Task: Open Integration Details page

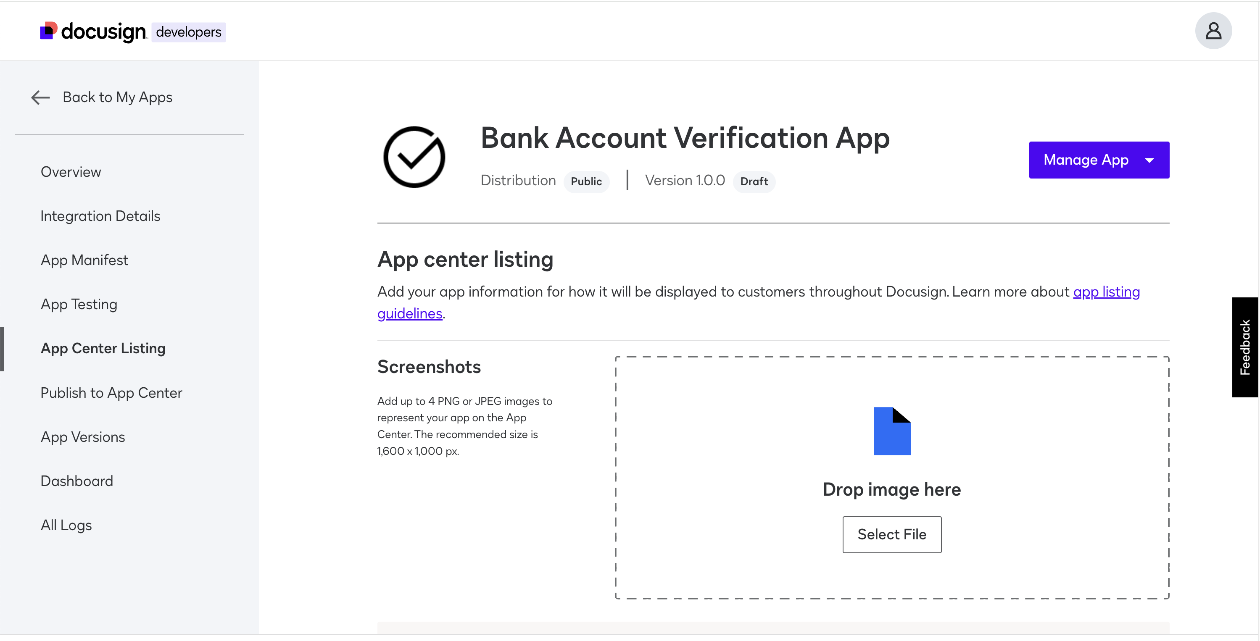Action: [x=100, y=215]
